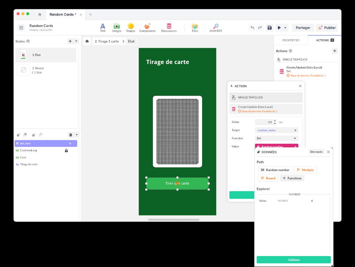The height and width of the screenshot is (267, 355).
Task: Select the Shapes tool
Action: pyautogui.click(x=131, y=27)
